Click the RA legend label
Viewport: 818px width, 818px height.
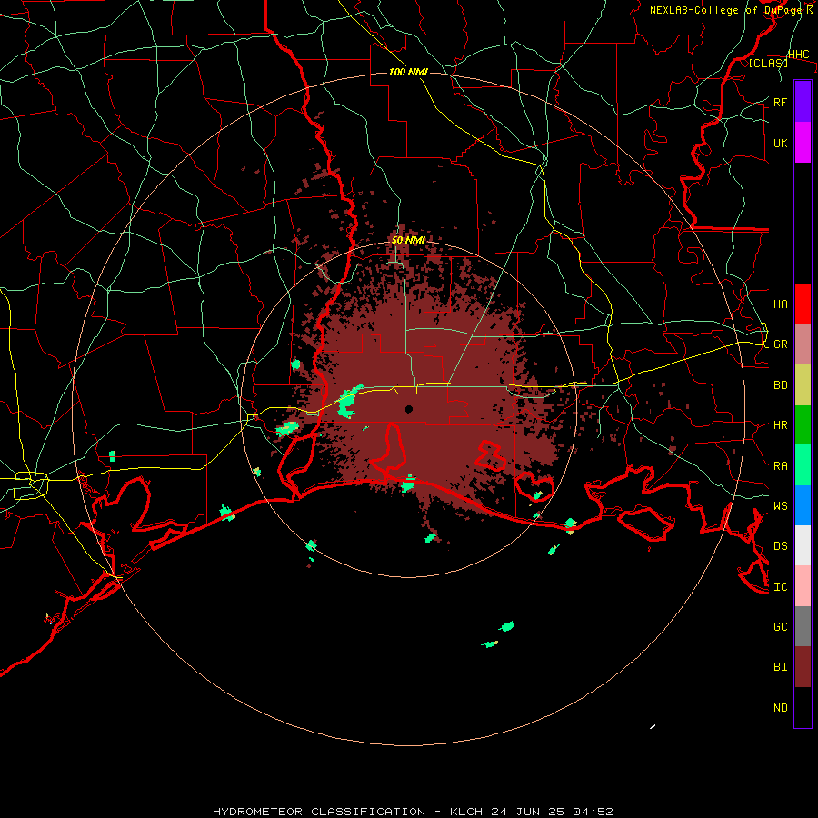pos(781,466)
